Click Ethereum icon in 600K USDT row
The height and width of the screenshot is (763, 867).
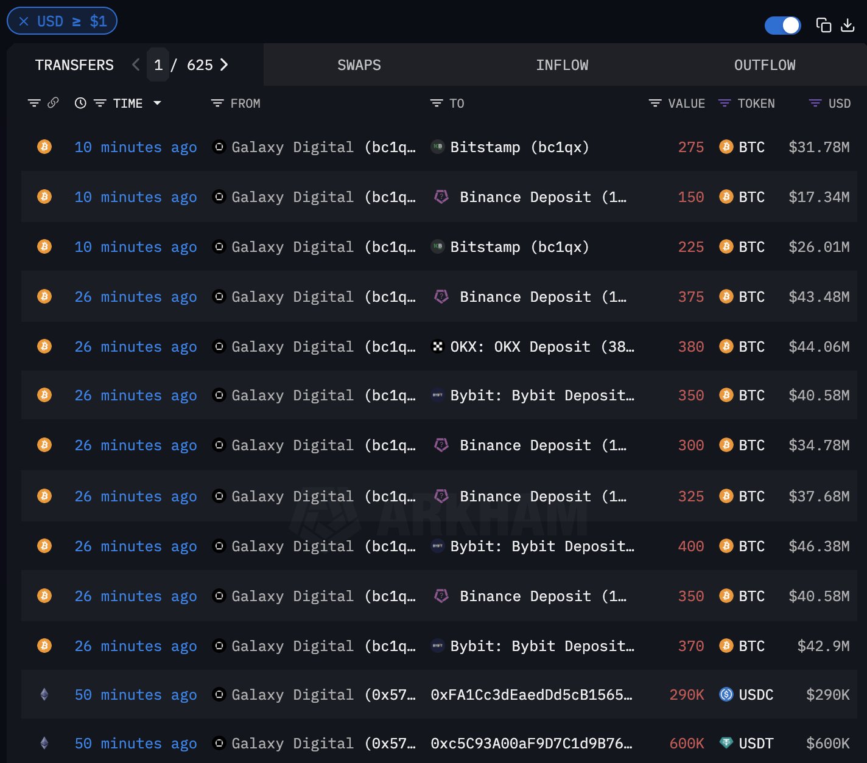pyautogui.click(x=44, y=743)
